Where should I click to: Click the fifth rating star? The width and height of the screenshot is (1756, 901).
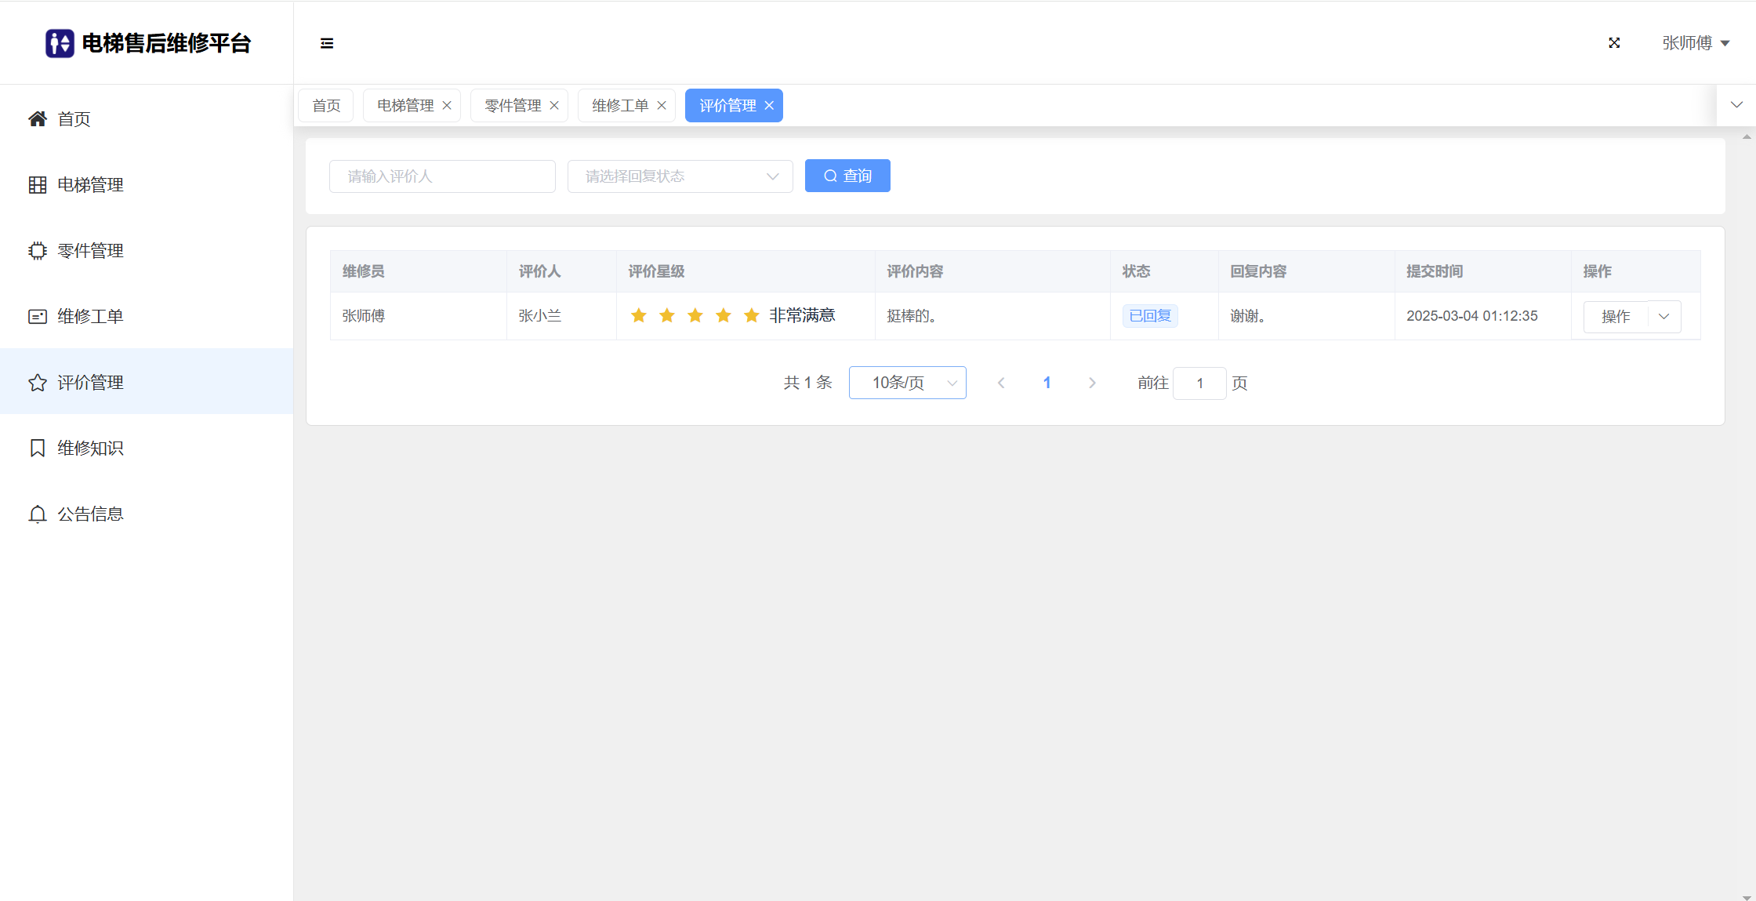click(751, 315)
